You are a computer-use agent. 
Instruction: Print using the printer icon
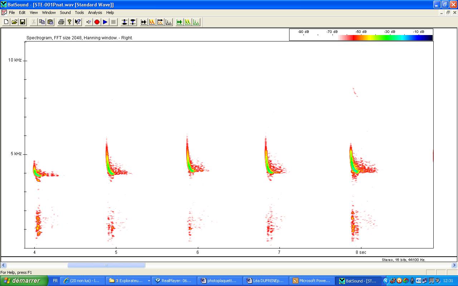[61, 22]
